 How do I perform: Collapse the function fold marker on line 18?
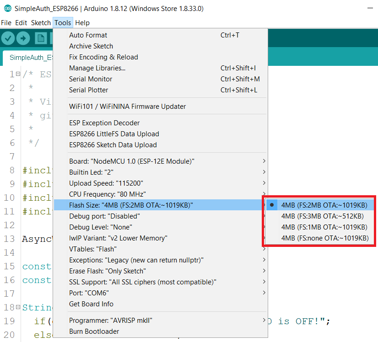[x=18, y=307]
